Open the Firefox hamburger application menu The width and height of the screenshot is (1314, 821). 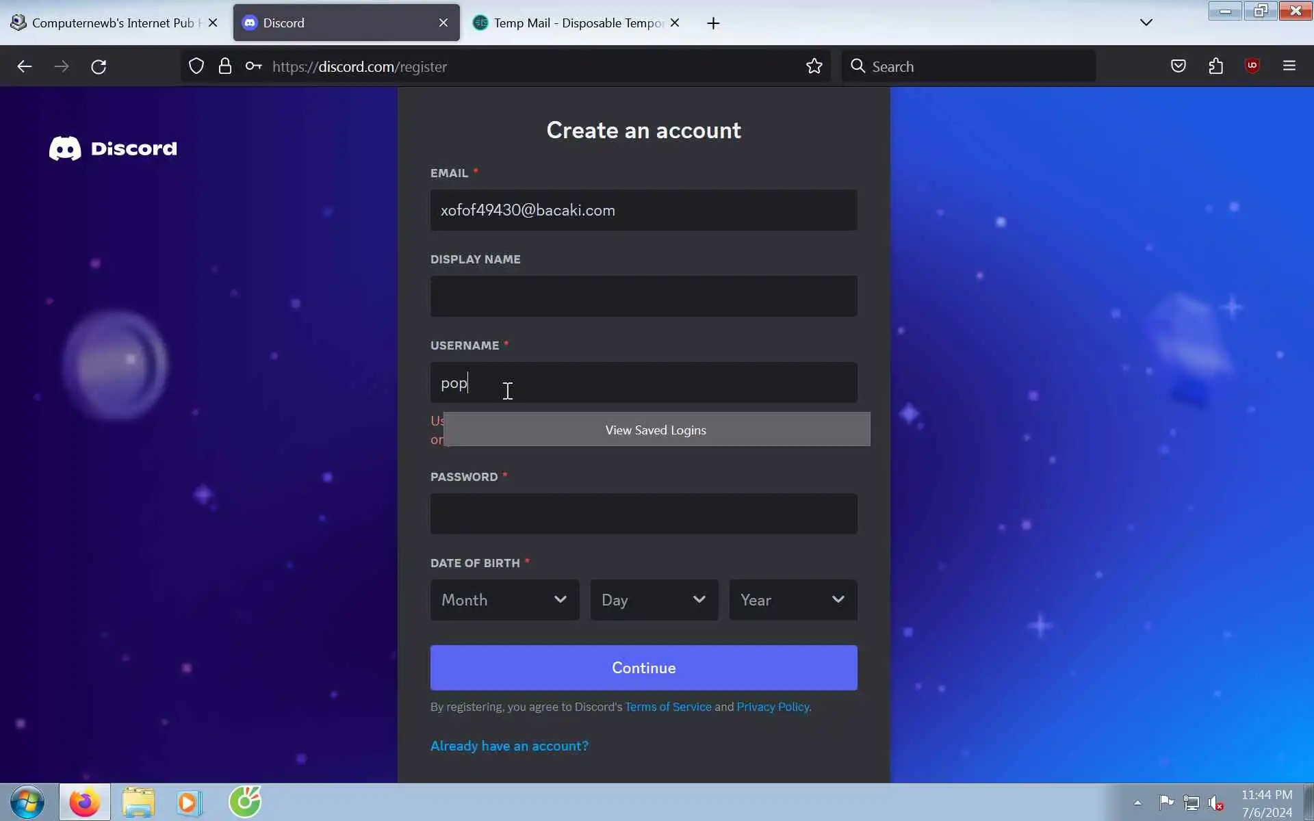pyautogui.click(x=1289, y=66)
